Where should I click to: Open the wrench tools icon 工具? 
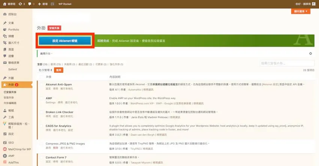5,117
